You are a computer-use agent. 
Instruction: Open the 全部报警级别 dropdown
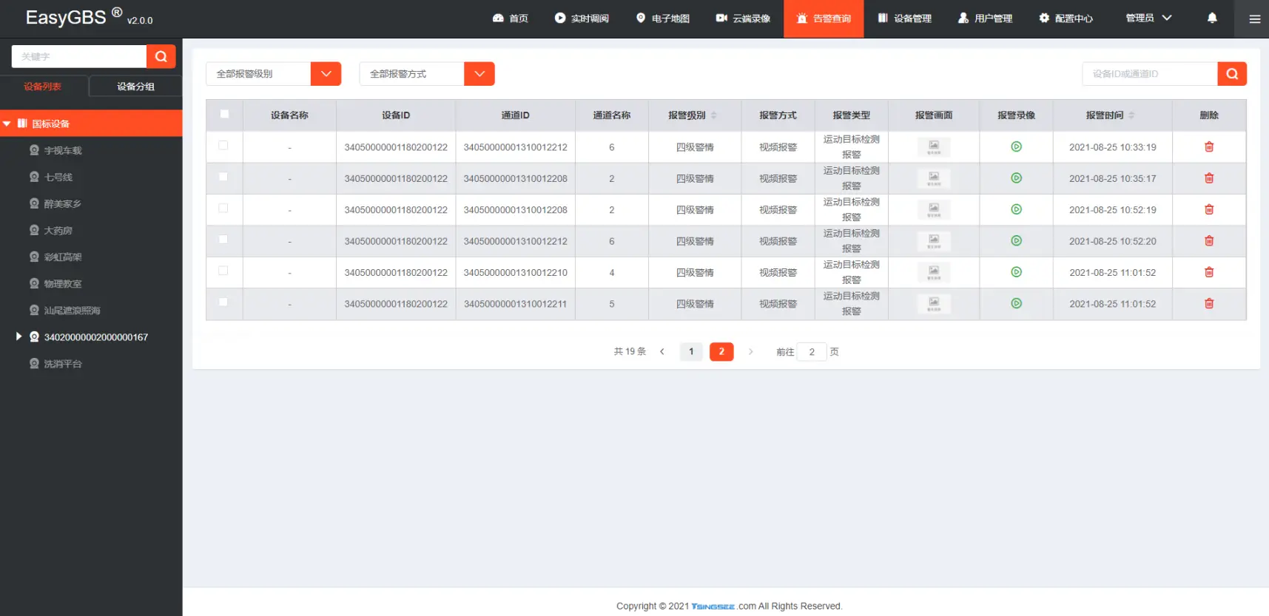pyautogui.click(x=326, y=74)
